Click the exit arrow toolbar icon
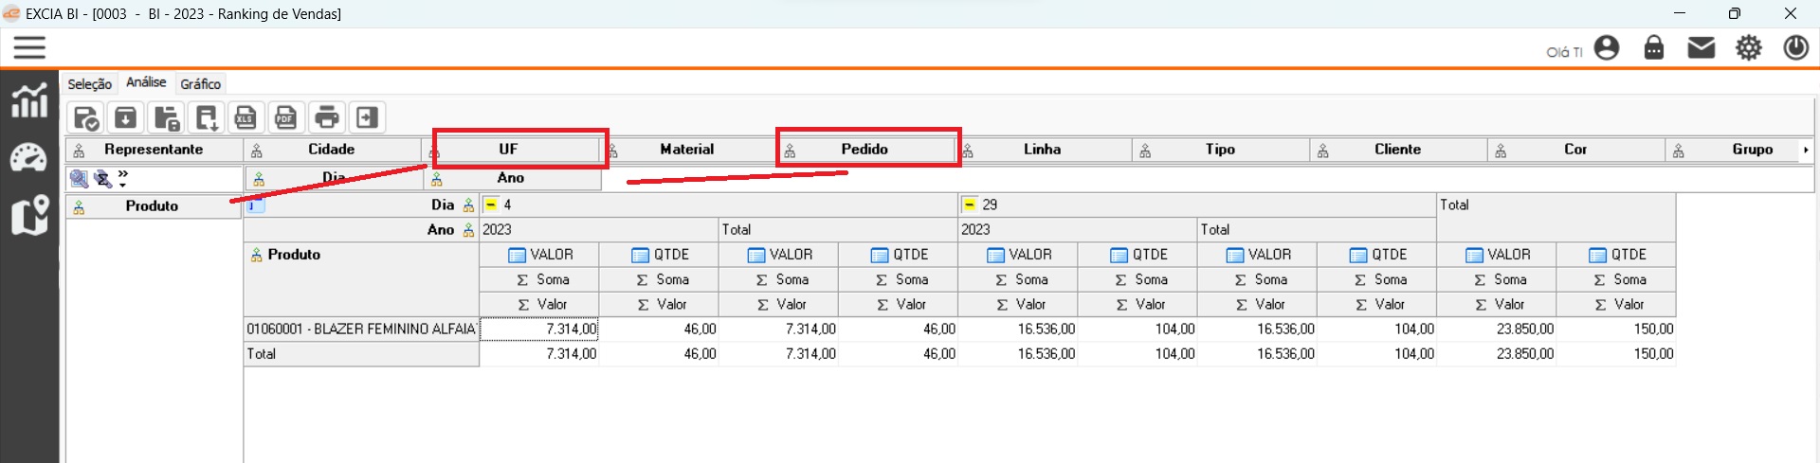Viewport: 1820px width, 463px height. (367, 117)
